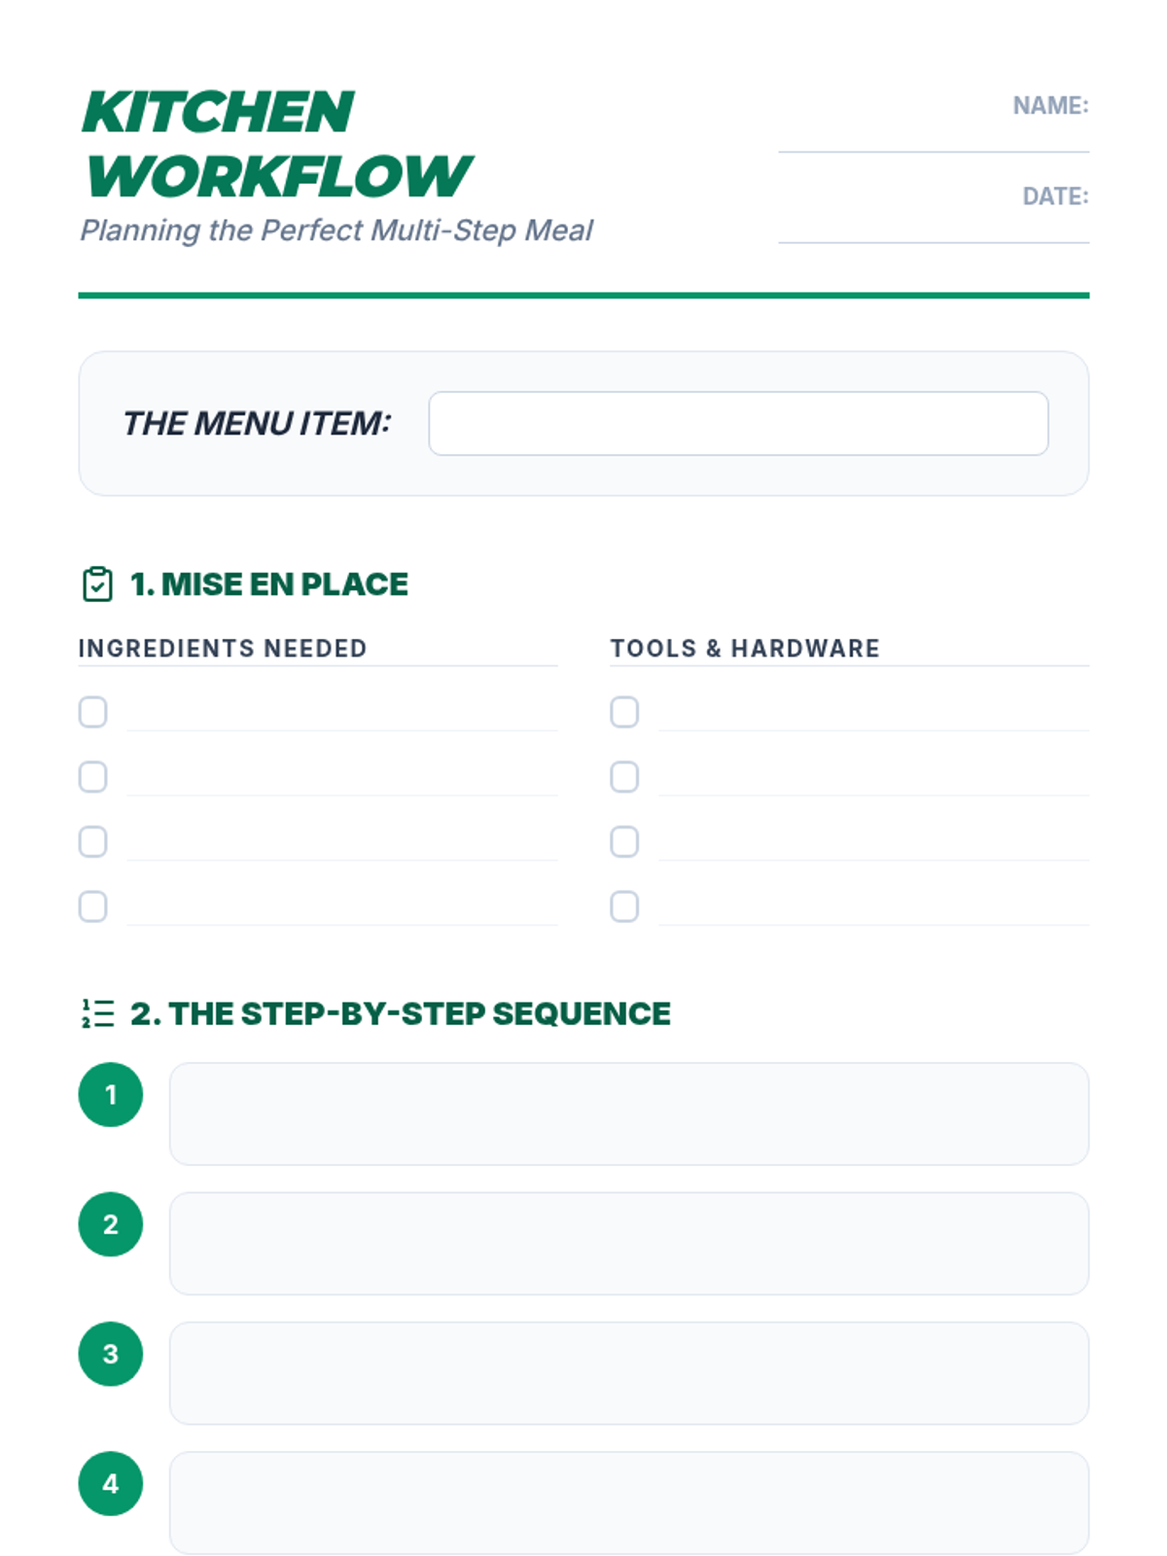The height and width of the screenshot is (1556, 1167).
Task: Click the Kitchen Workflow title
Action: click(277, 144)
